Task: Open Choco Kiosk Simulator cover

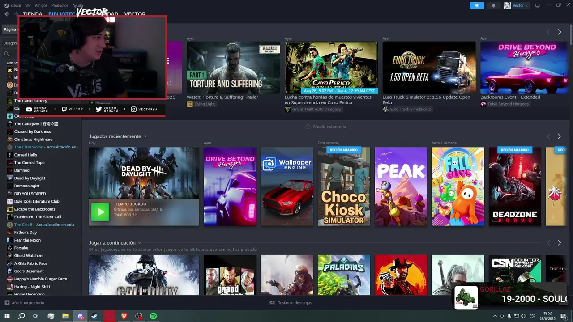Action: click(344, 186)
